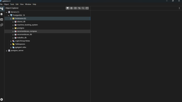The width and height of the screenshot is (182, 102).
Task: Open the Object menu
Action: click(6, 4)
